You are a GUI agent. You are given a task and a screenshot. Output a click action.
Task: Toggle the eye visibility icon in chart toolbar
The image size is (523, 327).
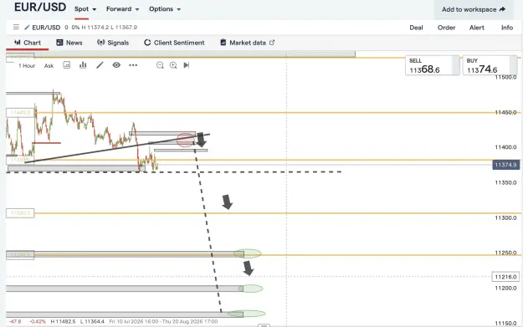[x=116, y=65]
